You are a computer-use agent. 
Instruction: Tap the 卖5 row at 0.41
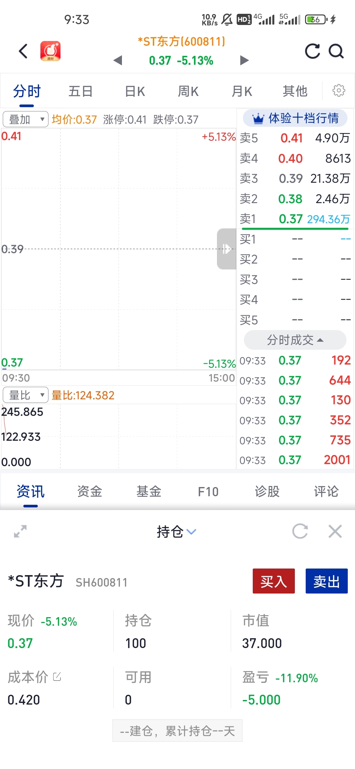pos(295,138)
